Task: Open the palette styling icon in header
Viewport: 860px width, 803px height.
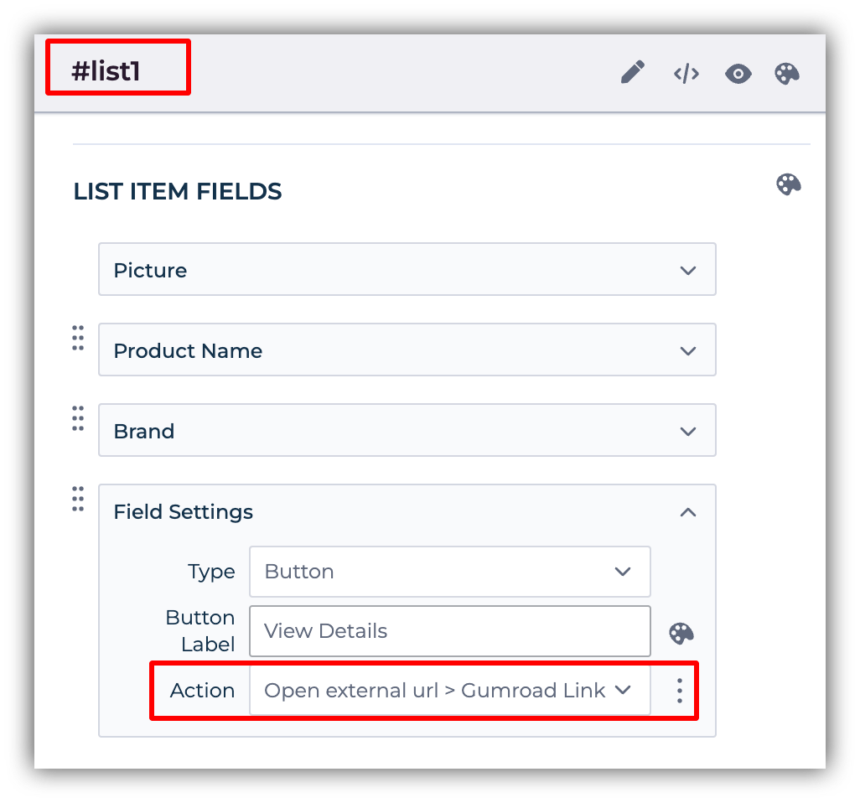Action: 786,74
